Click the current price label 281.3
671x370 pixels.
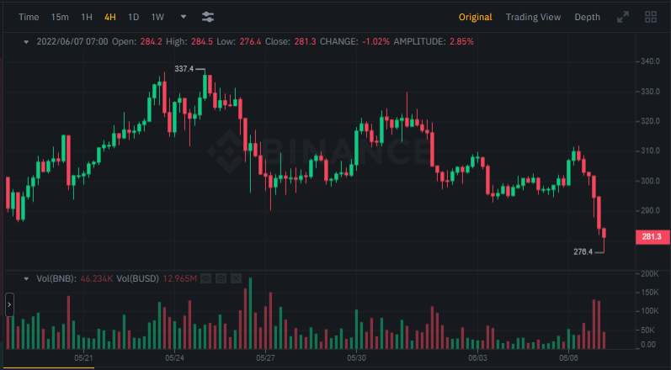(650, 237)
